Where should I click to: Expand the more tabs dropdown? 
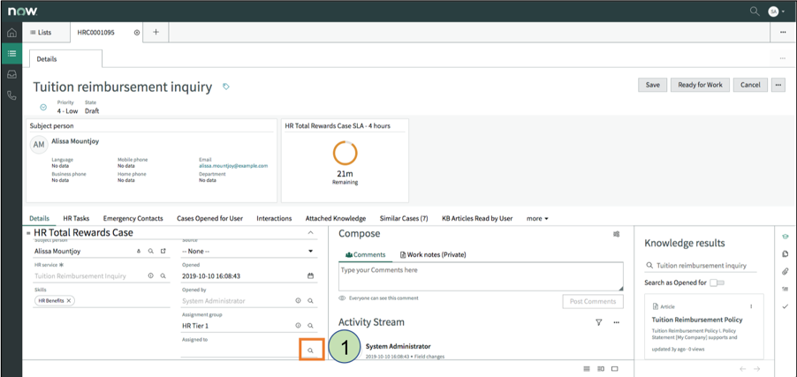coord(537,218)
